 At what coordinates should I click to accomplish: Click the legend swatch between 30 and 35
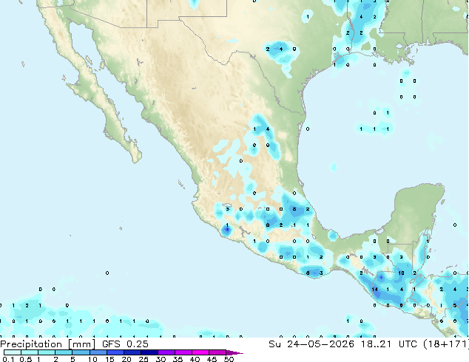tap(166, 352)
